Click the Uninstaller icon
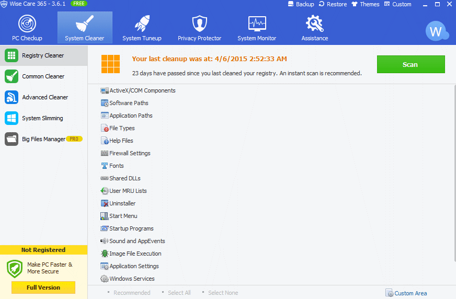The height and width of the screenshot is (299, 456). pos(105,203)
